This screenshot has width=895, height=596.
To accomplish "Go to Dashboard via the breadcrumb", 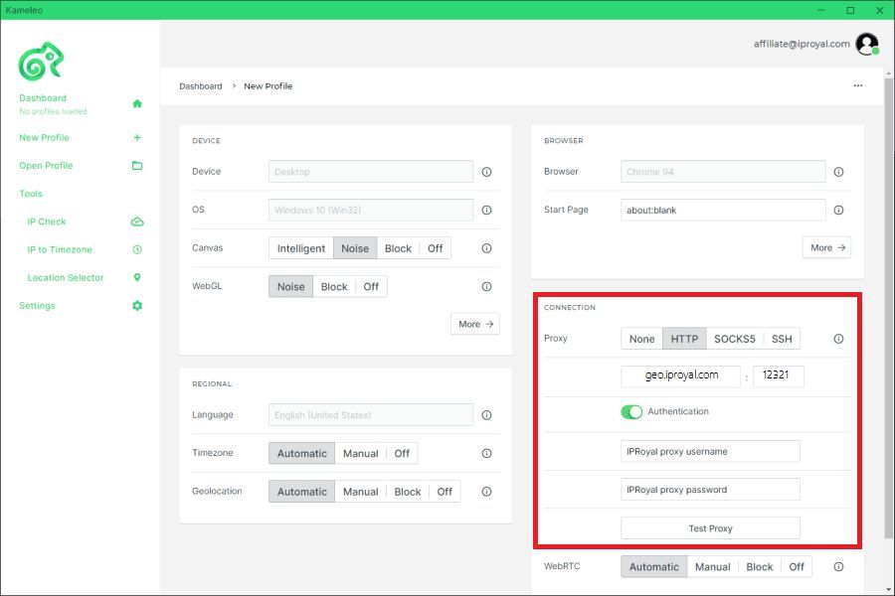I will [x=200, y=86].
